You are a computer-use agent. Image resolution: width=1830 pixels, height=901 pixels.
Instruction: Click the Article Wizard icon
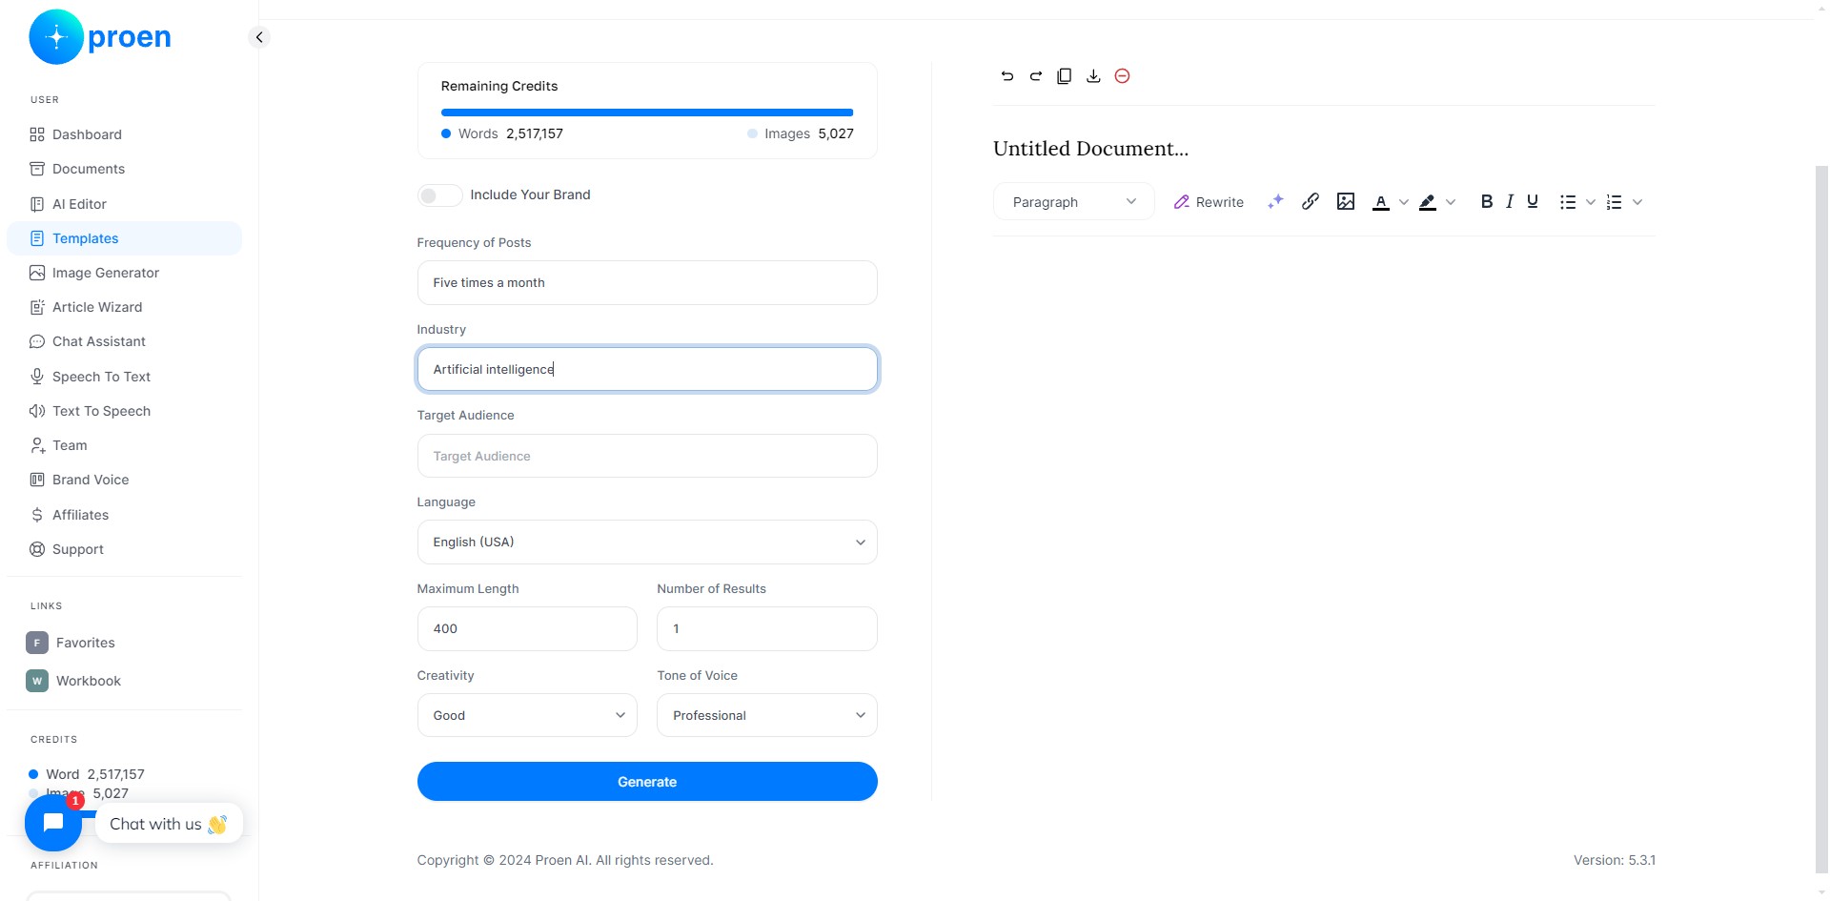tap(37, 307)
